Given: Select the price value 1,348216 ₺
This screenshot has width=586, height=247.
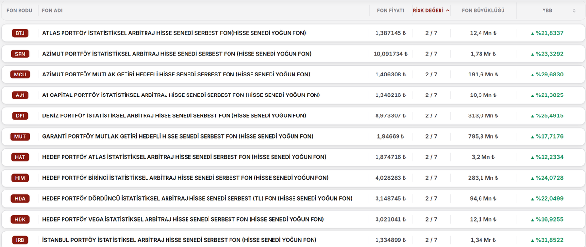Looking at the screenshot, I should [391, 95].
